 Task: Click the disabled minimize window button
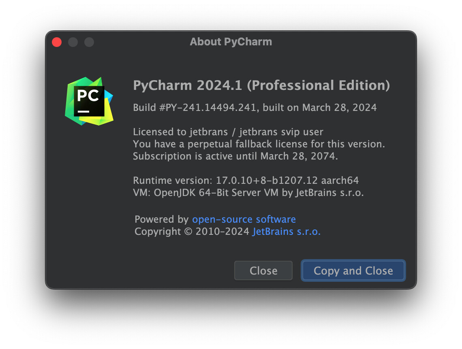coord(73,42)
